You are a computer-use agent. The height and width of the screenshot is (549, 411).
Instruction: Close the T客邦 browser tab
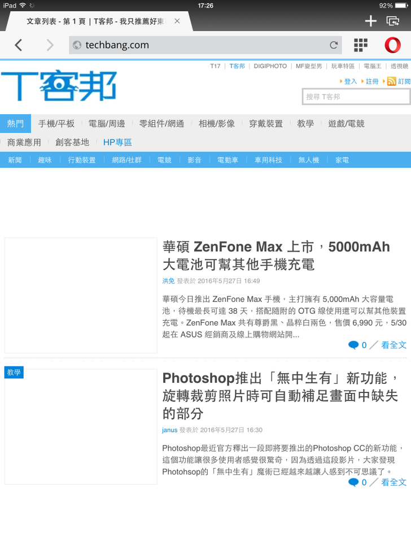pyautogui.click(x=177, y=21)
